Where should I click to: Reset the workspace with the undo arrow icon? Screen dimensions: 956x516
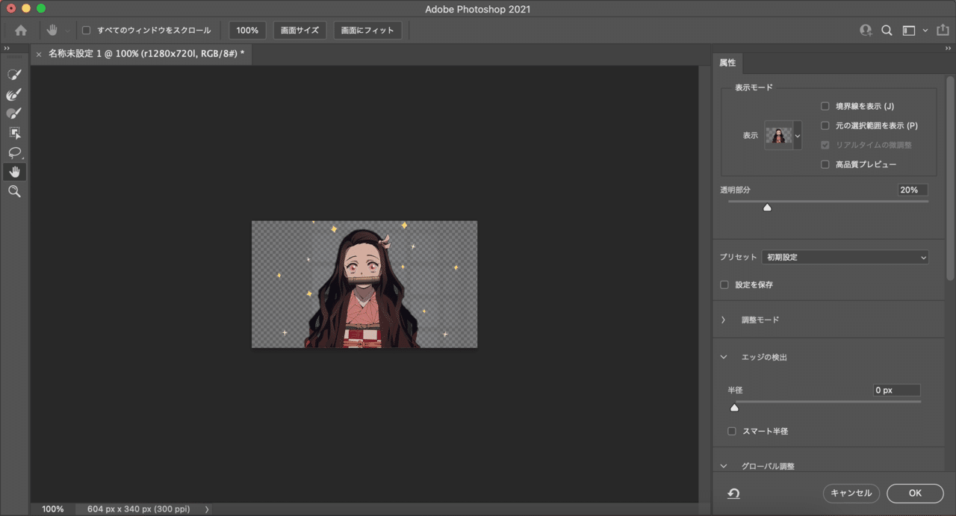coord(733,493)
